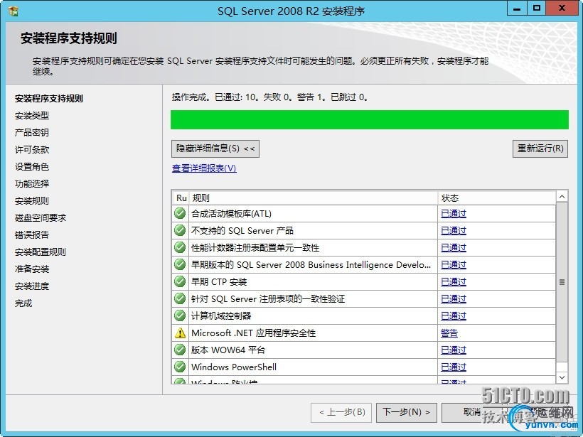The width and height of the screenshot is (583, 437).
Task: Click the check icon for the Business Intelligence rule
Action: (x=180, y=264)
